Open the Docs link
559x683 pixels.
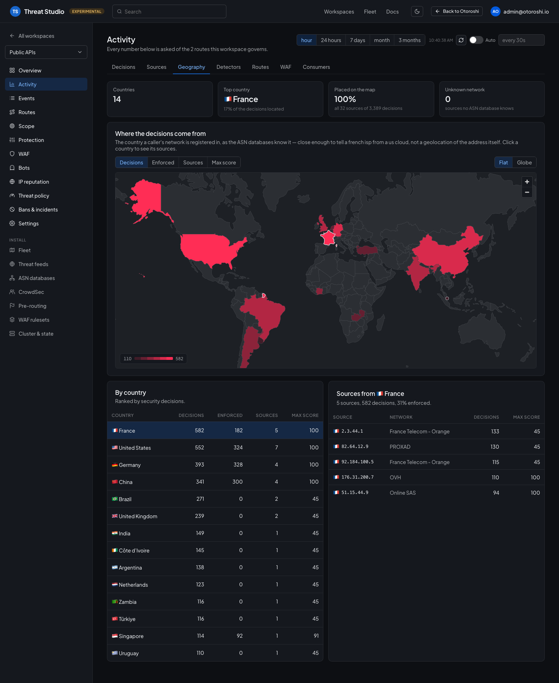pyautogui.click(x=392, y=12)
